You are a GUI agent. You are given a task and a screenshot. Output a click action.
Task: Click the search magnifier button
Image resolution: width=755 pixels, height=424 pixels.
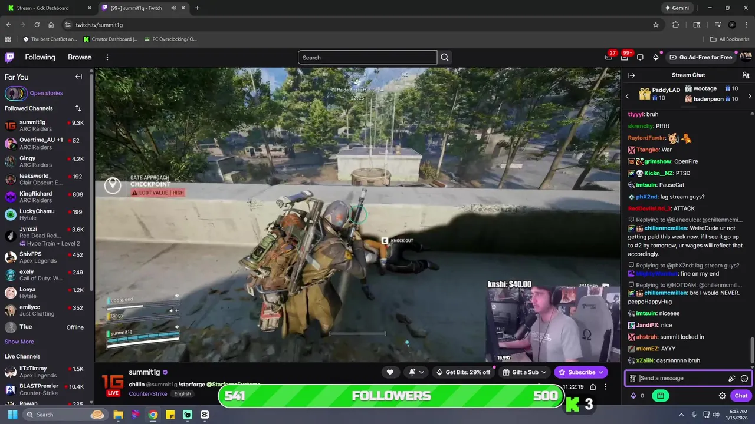445,57
